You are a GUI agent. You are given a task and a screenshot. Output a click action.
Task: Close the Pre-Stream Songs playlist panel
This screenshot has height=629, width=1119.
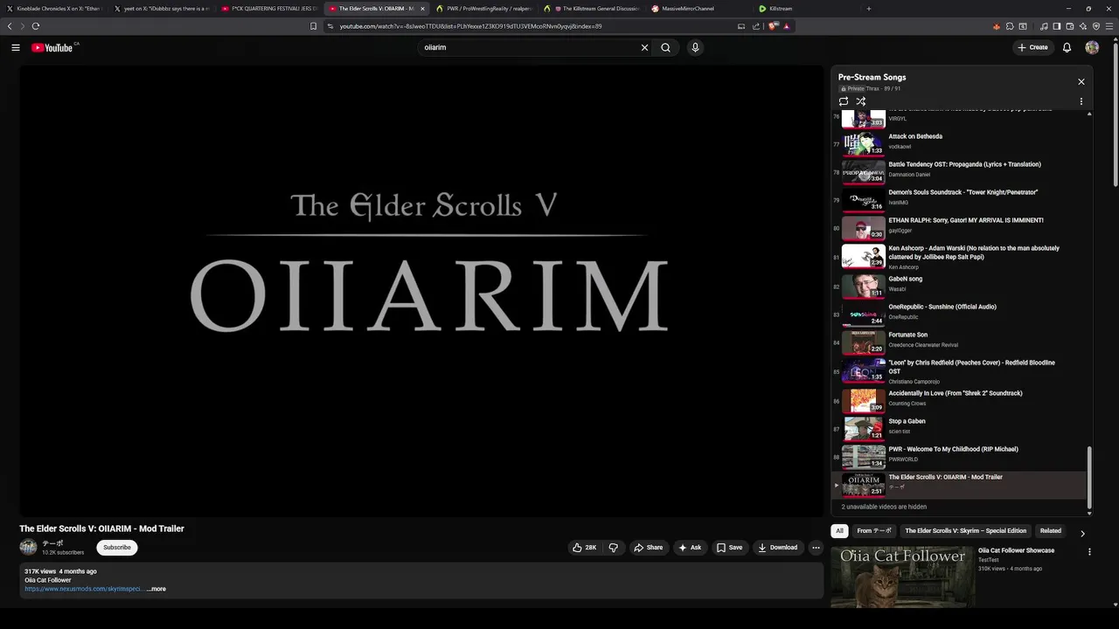[1081, 81]
